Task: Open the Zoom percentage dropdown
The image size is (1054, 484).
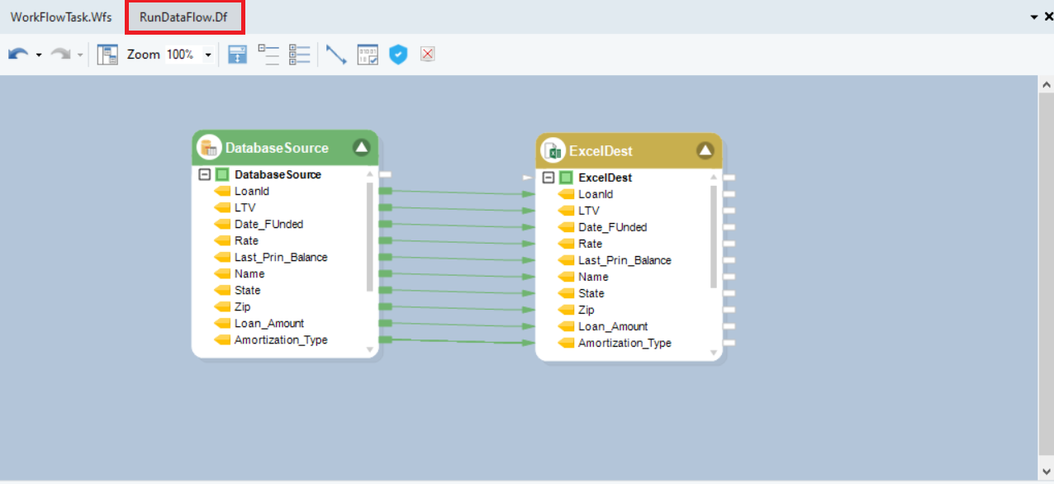Action: pyautogui.click(x=207, y=55)
